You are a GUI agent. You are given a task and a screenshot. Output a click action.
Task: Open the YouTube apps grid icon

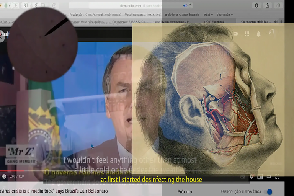(247, 34)
